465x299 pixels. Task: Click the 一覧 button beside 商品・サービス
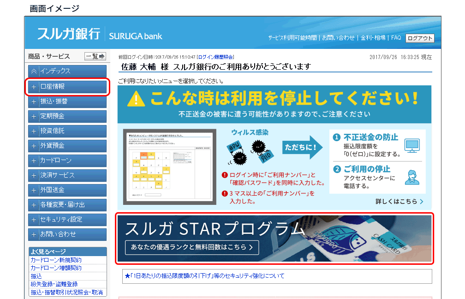(95, 56)
